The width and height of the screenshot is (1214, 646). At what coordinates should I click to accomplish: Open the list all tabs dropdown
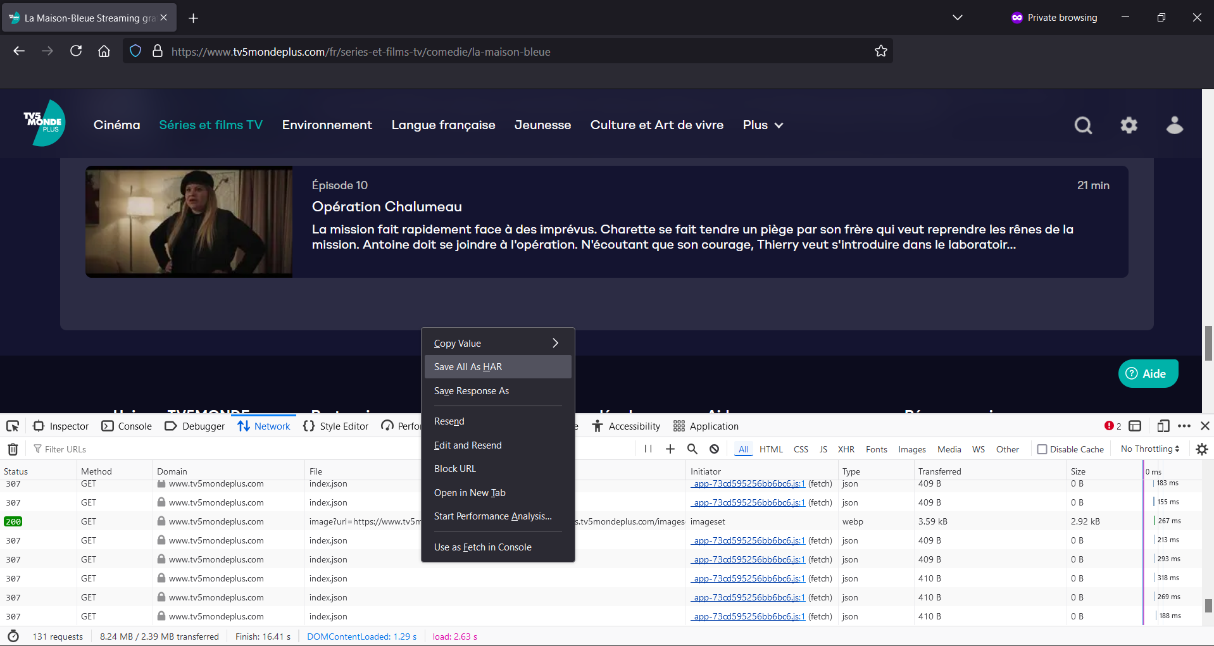click(957, 18)
